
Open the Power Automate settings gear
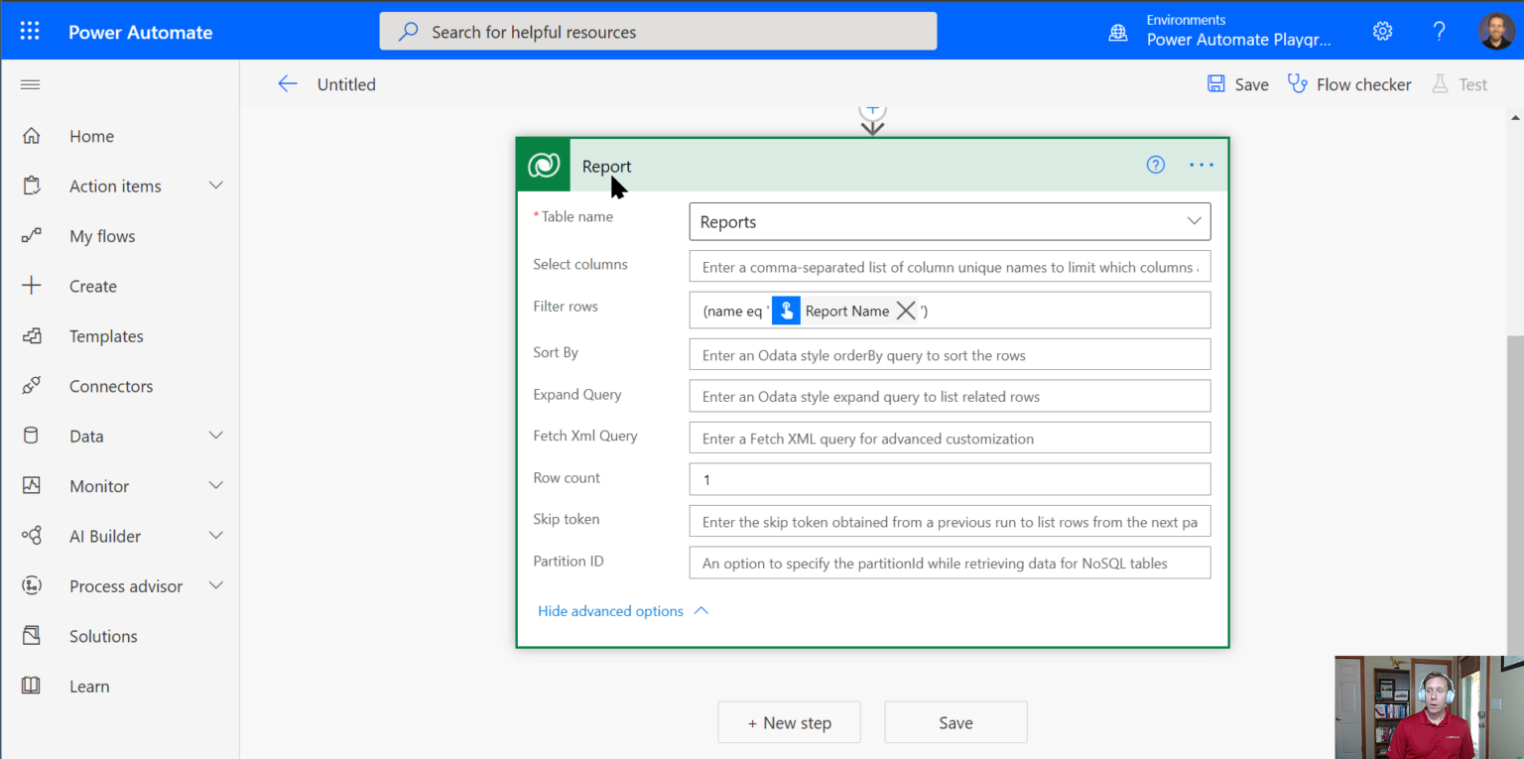click(1382, 31)
